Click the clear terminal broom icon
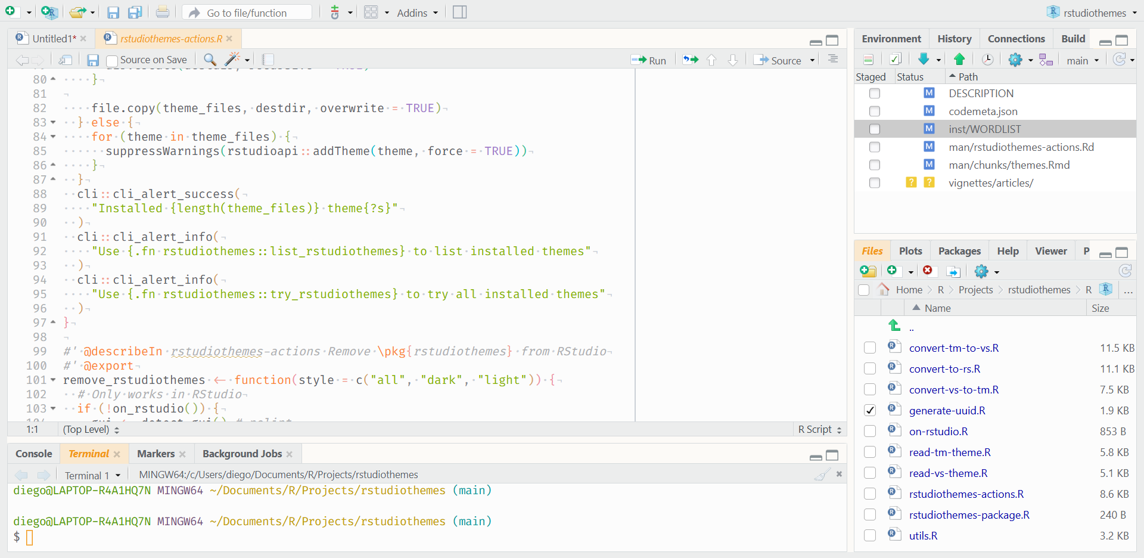1144x558 pixels. coord(822,475)
